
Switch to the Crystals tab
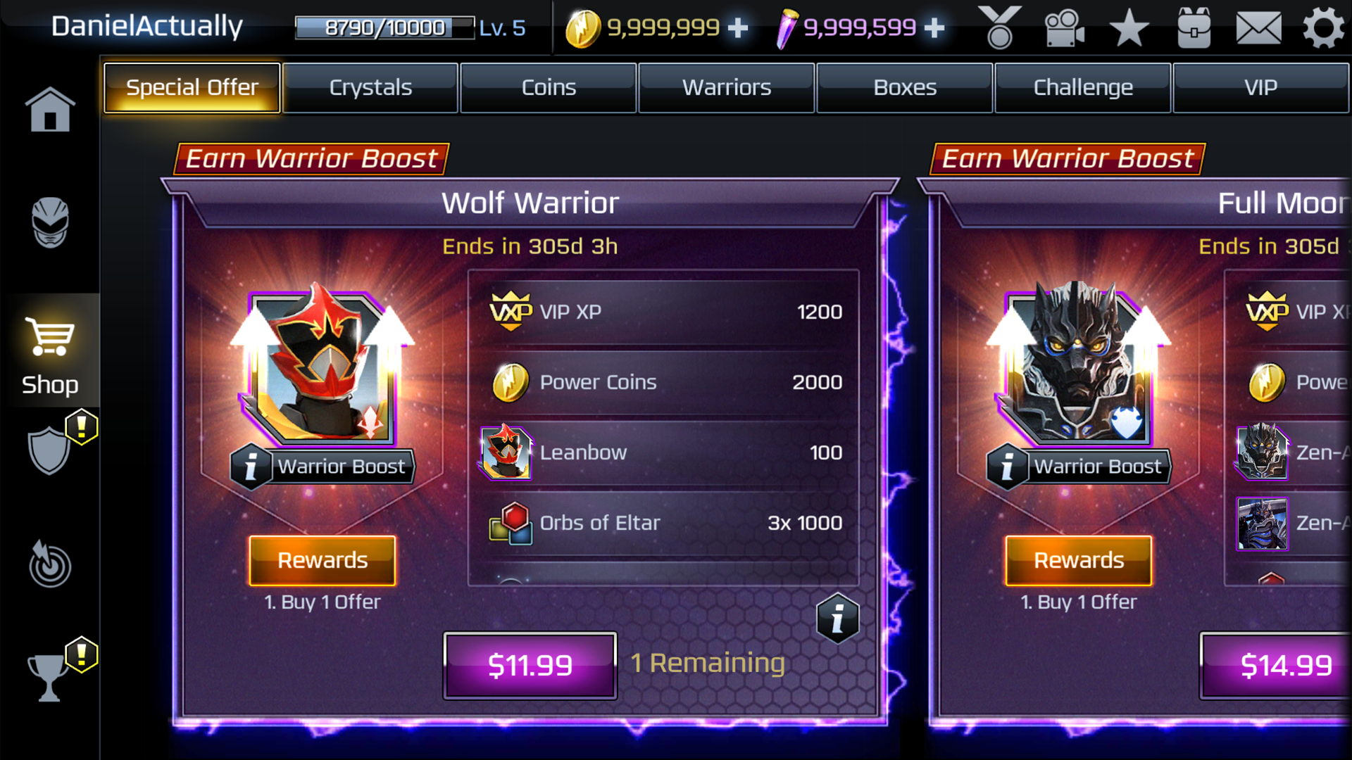pos(370,88)
